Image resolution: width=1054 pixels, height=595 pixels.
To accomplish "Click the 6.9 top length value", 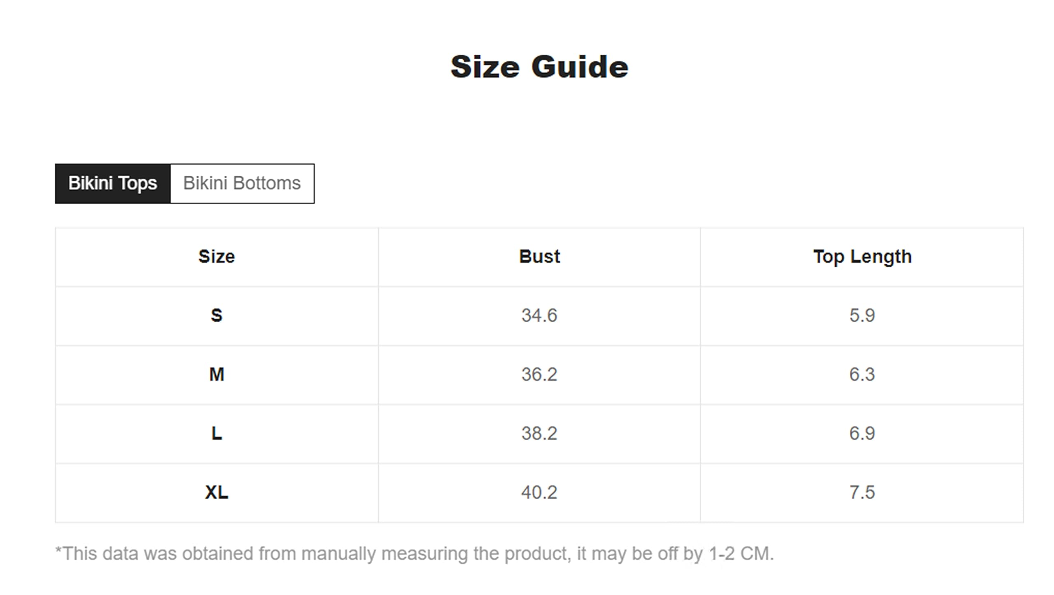I will [x=862, y=433].
